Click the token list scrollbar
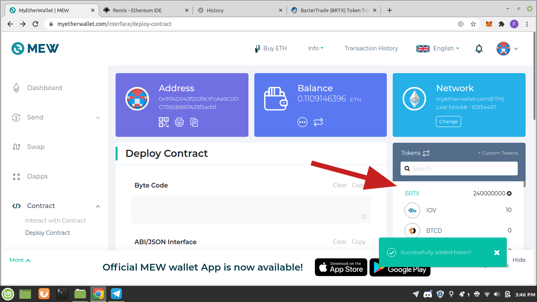 524,184
